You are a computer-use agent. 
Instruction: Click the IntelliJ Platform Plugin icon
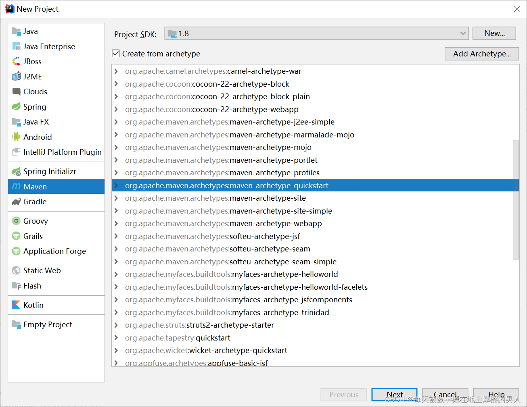click(16, 152)
